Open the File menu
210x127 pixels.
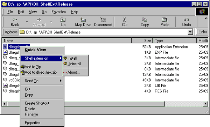click(x=10, y=12)
